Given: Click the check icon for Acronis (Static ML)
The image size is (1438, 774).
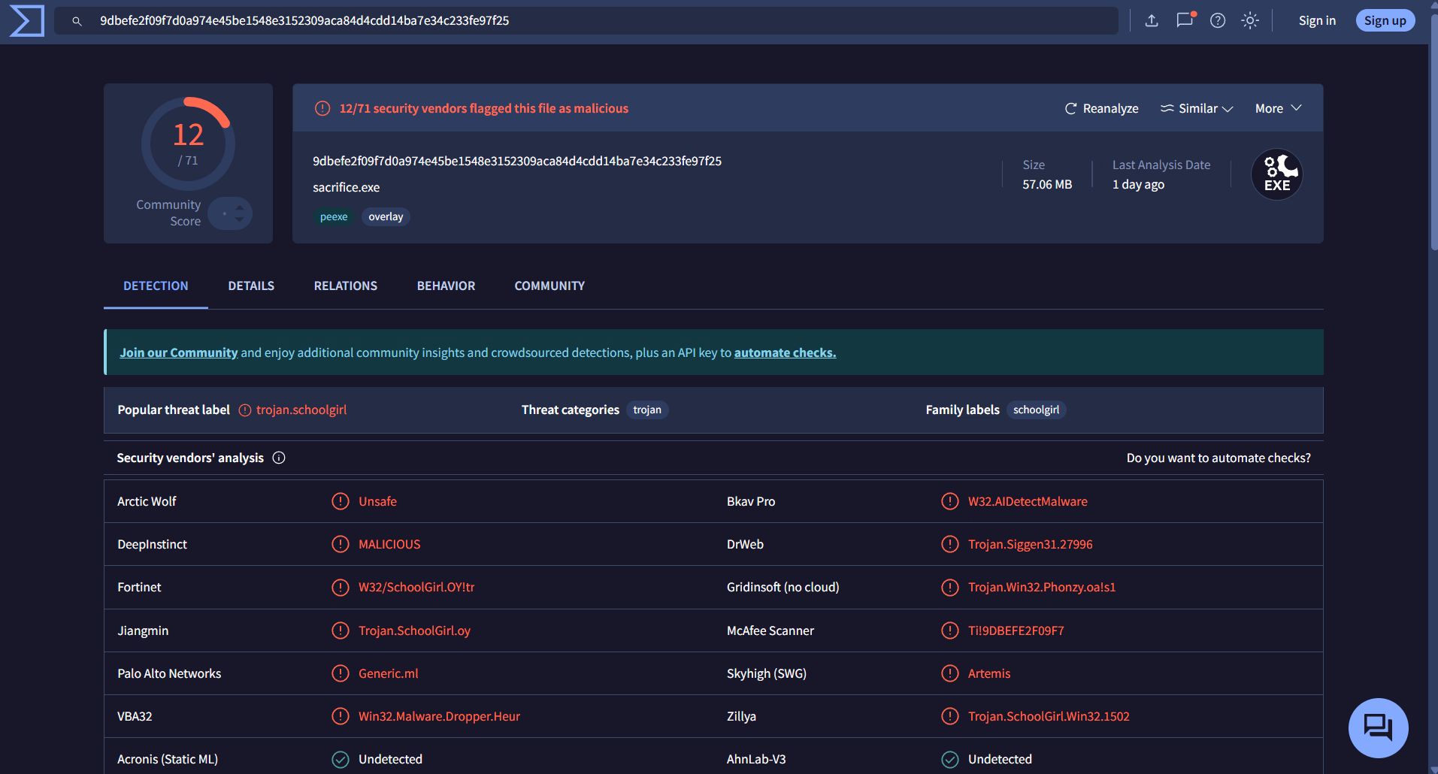Looking at the screenshot, I should 341,759.
